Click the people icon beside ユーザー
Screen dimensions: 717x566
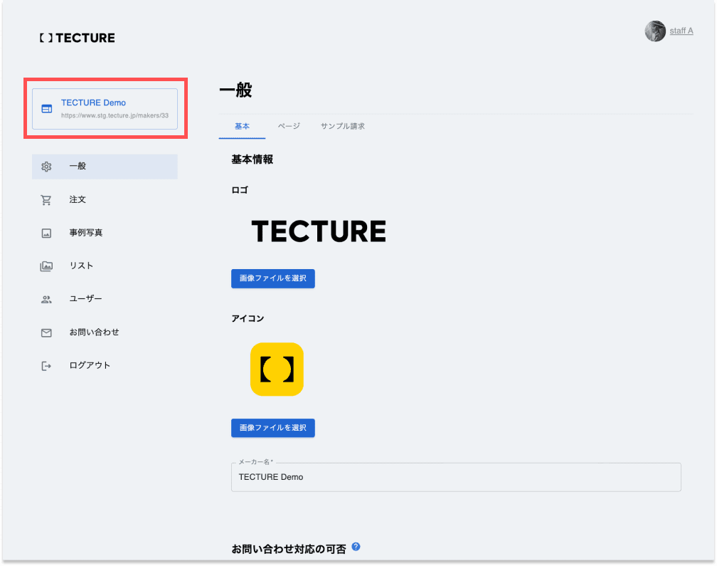(x=46, y=299)
